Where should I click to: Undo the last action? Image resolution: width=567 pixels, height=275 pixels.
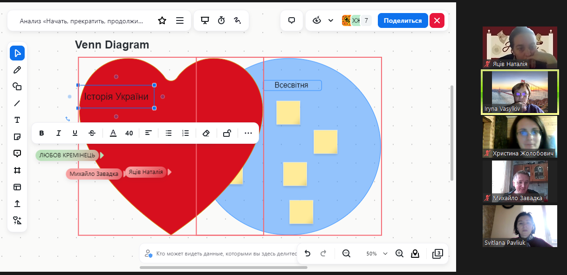coord(307,254)
